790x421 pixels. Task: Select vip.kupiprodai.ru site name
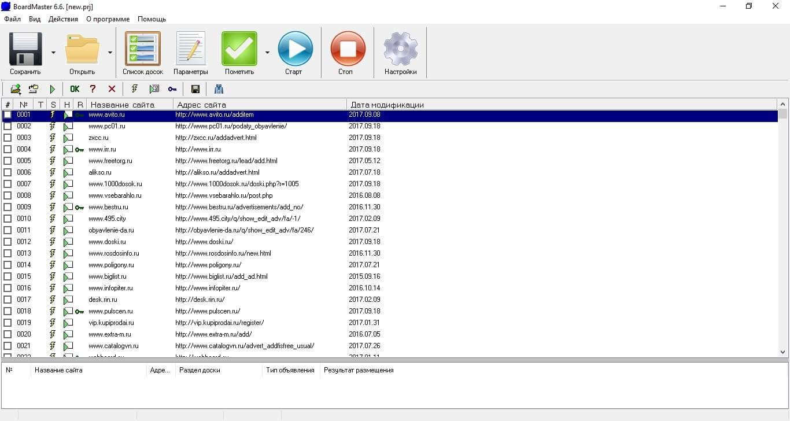[x=111, y=323]
